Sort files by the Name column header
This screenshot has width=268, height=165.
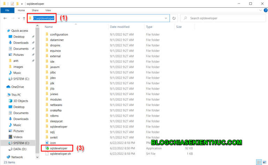(49, 27)
